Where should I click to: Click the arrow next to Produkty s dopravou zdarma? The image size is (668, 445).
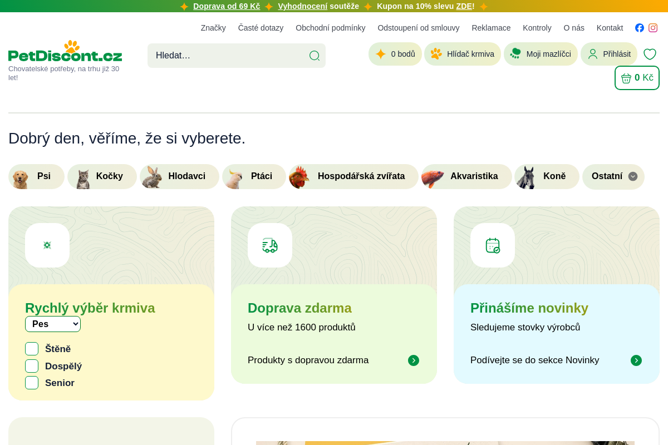pyautogui.click(x=414, y=360)
